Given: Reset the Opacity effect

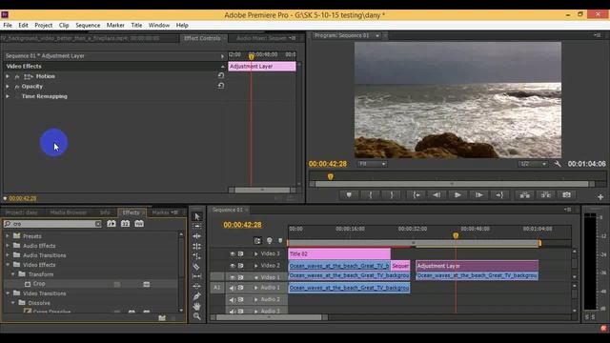Looking at the screenshot, I should 221,86.
